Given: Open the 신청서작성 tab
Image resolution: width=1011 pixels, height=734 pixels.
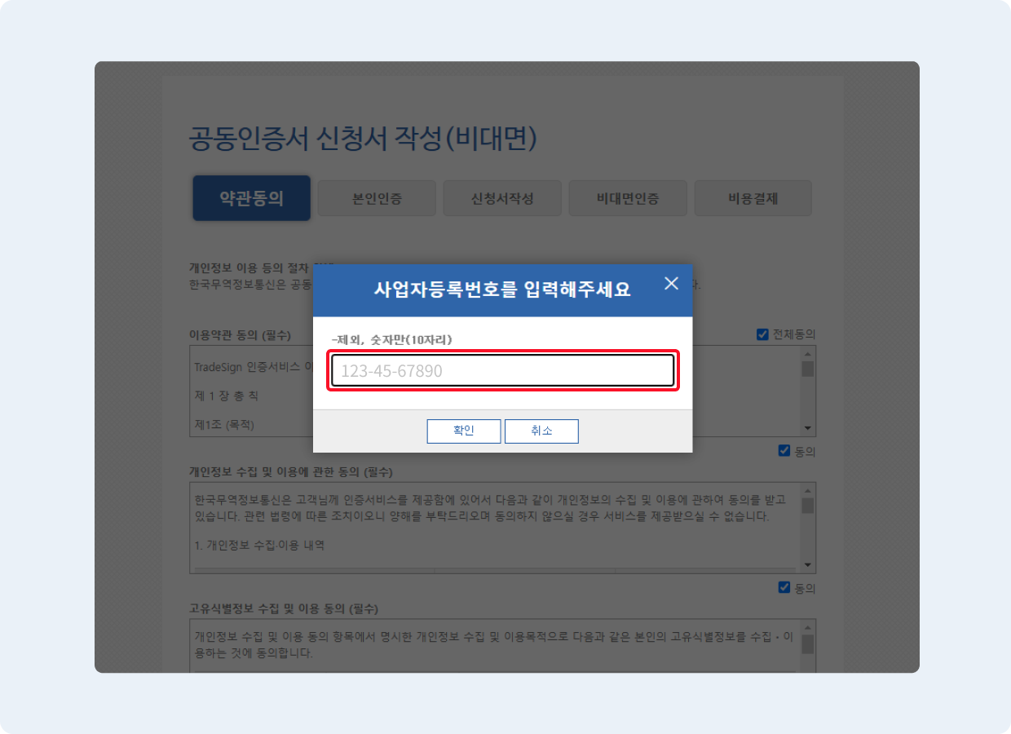Looking at the screenshot, I should point(501,197).
